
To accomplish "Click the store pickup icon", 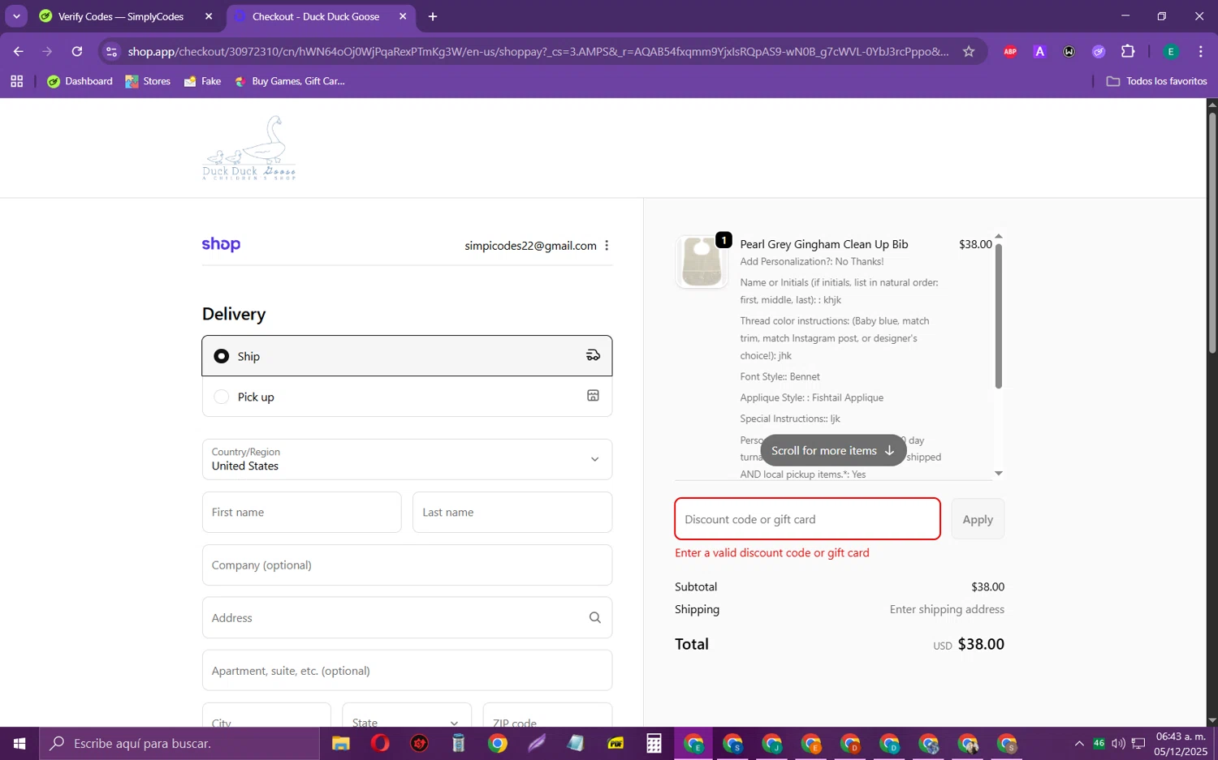I will click(593, 396).
